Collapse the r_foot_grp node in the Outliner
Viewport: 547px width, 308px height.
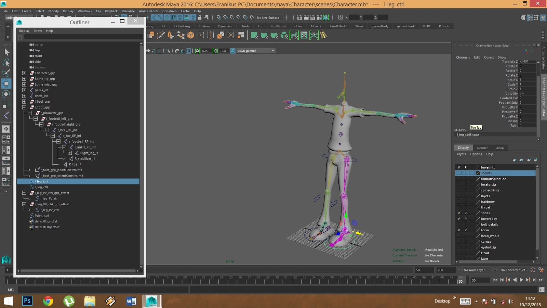pos(24,107)
